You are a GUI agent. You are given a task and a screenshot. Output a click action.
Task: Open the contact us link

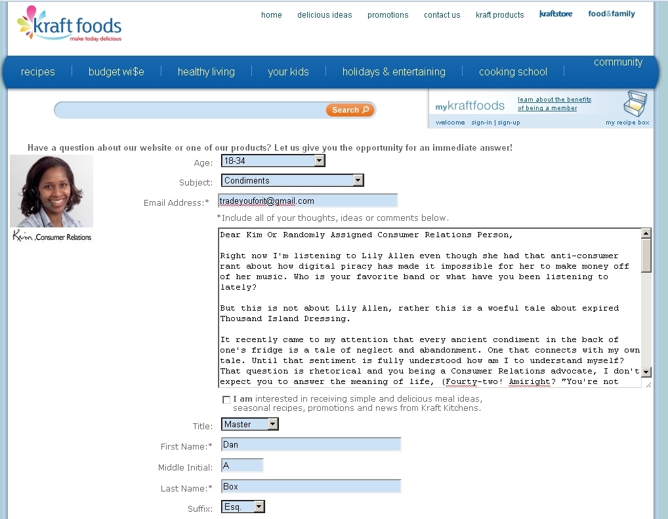coord(442,15)
